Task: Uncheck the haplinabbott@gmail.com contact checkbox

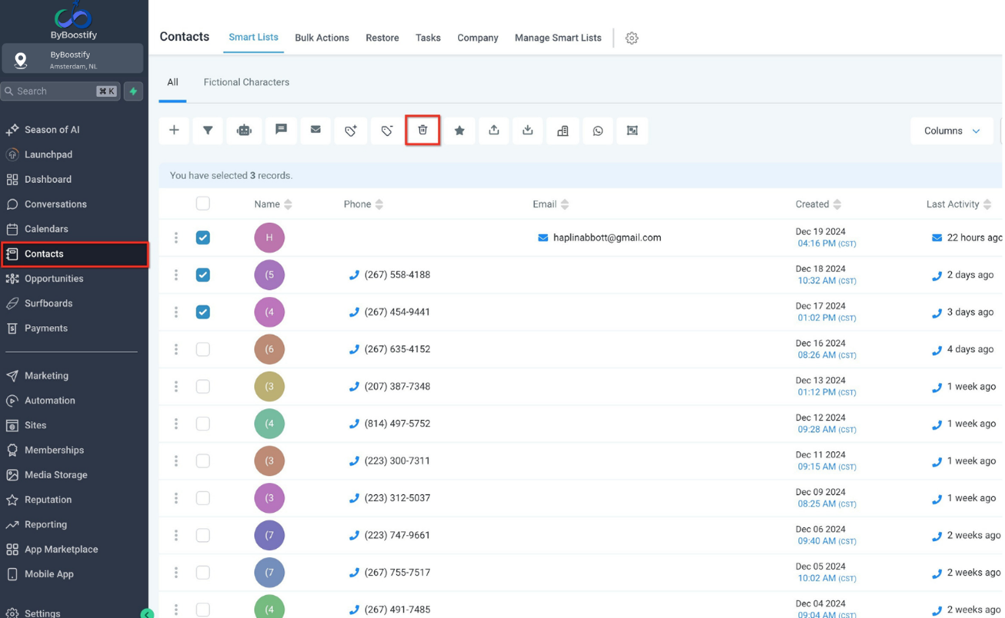Action: 202,238
